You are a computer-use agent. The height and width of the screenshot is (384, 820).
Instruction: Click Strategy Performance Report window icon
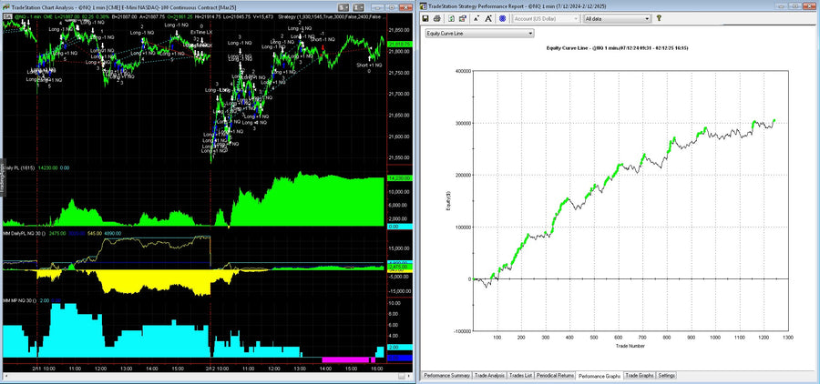(423, 5)
